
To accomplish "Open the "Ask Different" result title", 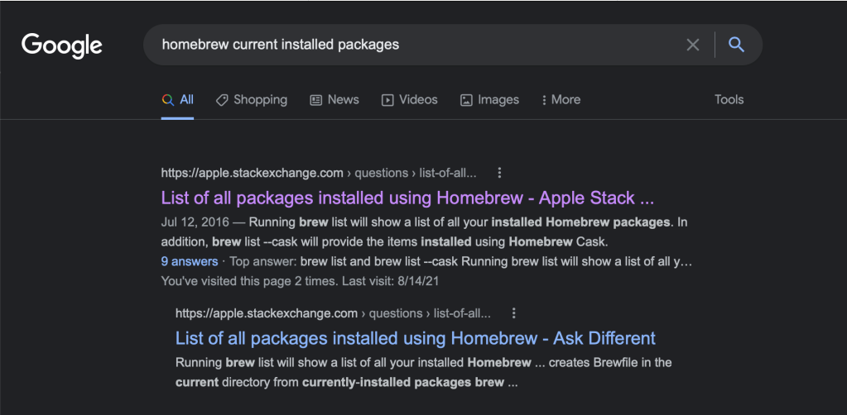I will click(x=415, y=338).
